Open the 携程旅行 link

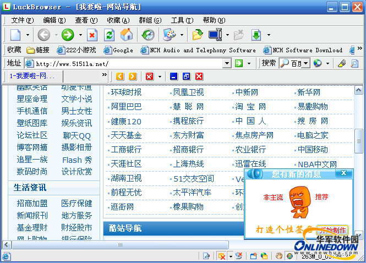[x=188, y=121]
